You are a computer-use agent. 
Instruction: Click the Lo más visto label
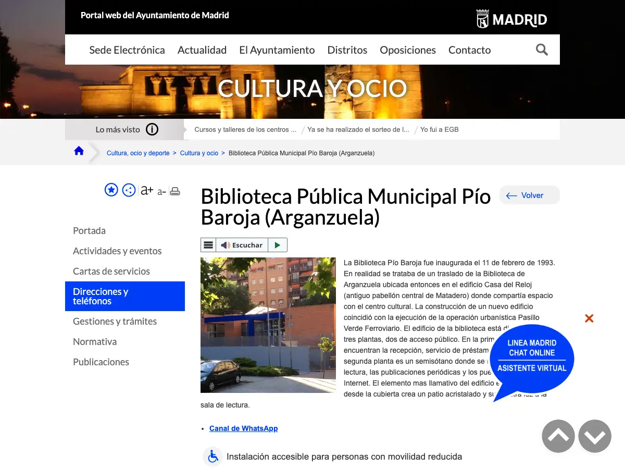[x=118, y=130]
